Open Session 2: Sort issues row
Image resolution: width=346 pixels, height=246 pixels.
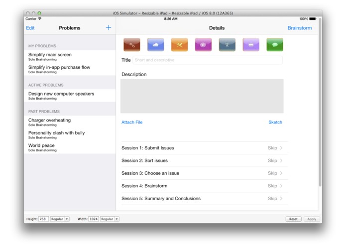[205, 160]
